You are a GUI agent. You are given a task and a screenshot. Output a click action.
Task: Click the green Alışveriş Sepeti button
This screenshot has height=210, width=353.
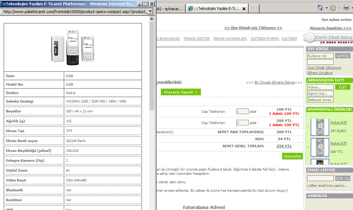click(x=181, y=92)
